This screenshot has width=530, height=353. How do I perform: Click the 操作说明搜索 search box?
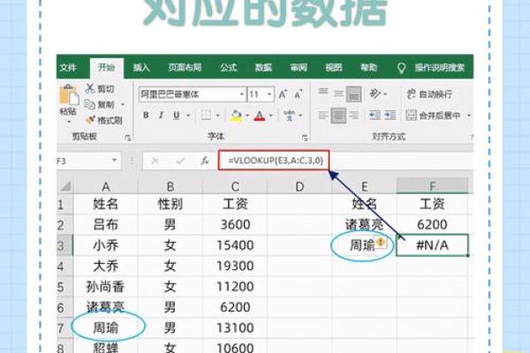click(x=439, y=68)
